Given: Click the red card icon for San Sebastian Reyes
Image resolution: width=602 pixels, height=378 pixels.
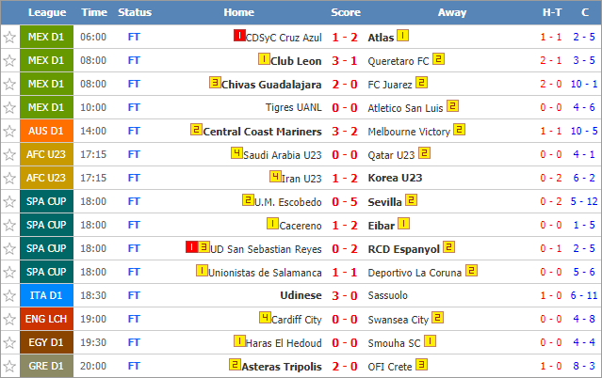Looking at the screenshot, I should 191,247.
